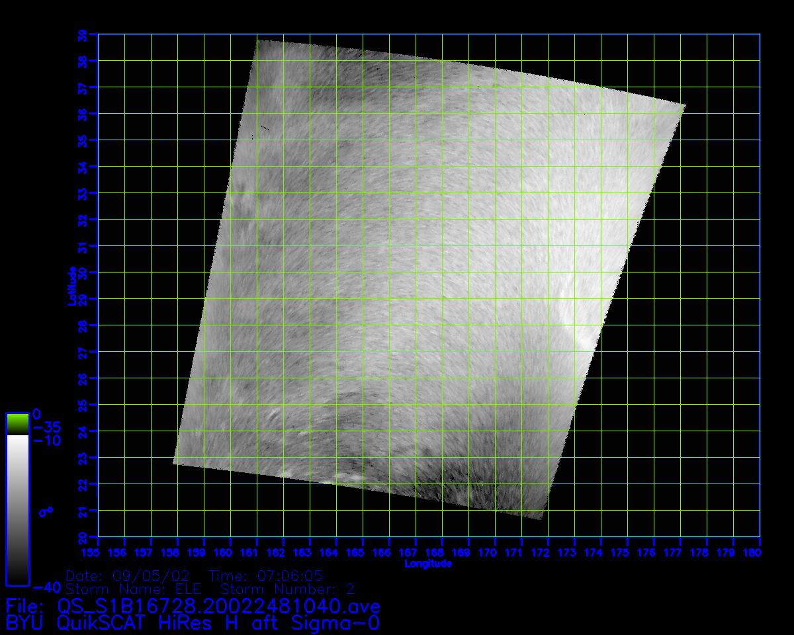The height and width of the screenshot is (635, 794).
Task: Click the BYU QuikSCAT HiRes title text
Action: click(193, 622)
